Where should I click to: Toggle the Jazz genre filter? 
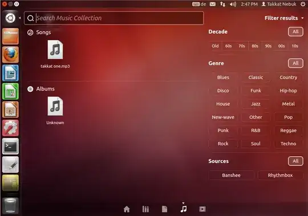(256, 104)
